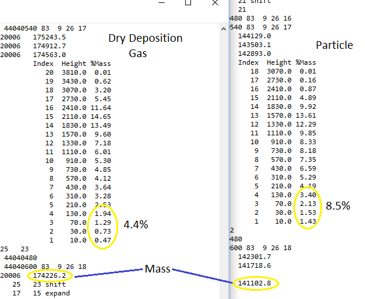Screen dimensions: 365x299
Task: Click the Height header in particle table
Action: point(279,62)
